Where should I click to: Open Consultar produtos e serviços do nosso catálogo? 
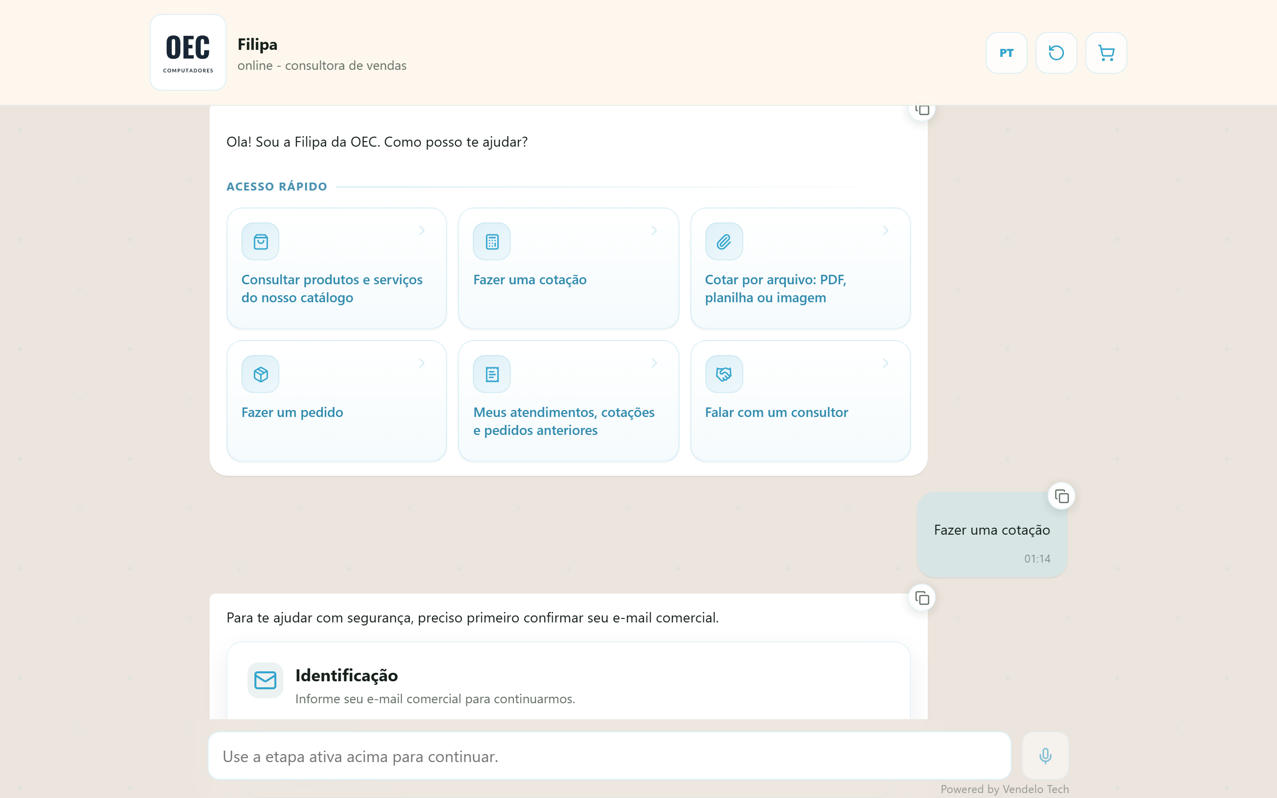(x=337, y=268)
